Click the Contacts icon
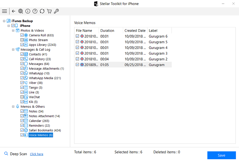 26,54
